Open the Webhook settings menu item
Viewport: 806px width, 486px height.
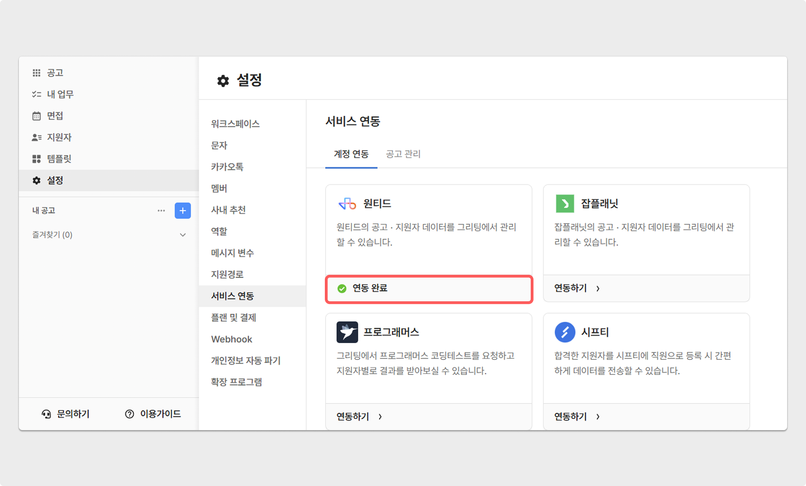231,339
